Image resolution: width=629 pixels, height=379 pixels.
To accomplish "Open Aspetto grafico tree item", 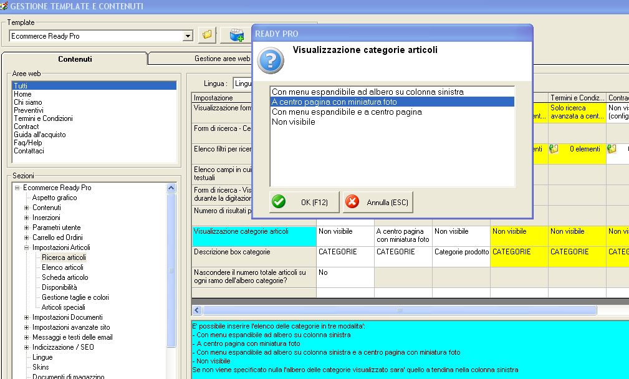I will click(x=55, y=198).
